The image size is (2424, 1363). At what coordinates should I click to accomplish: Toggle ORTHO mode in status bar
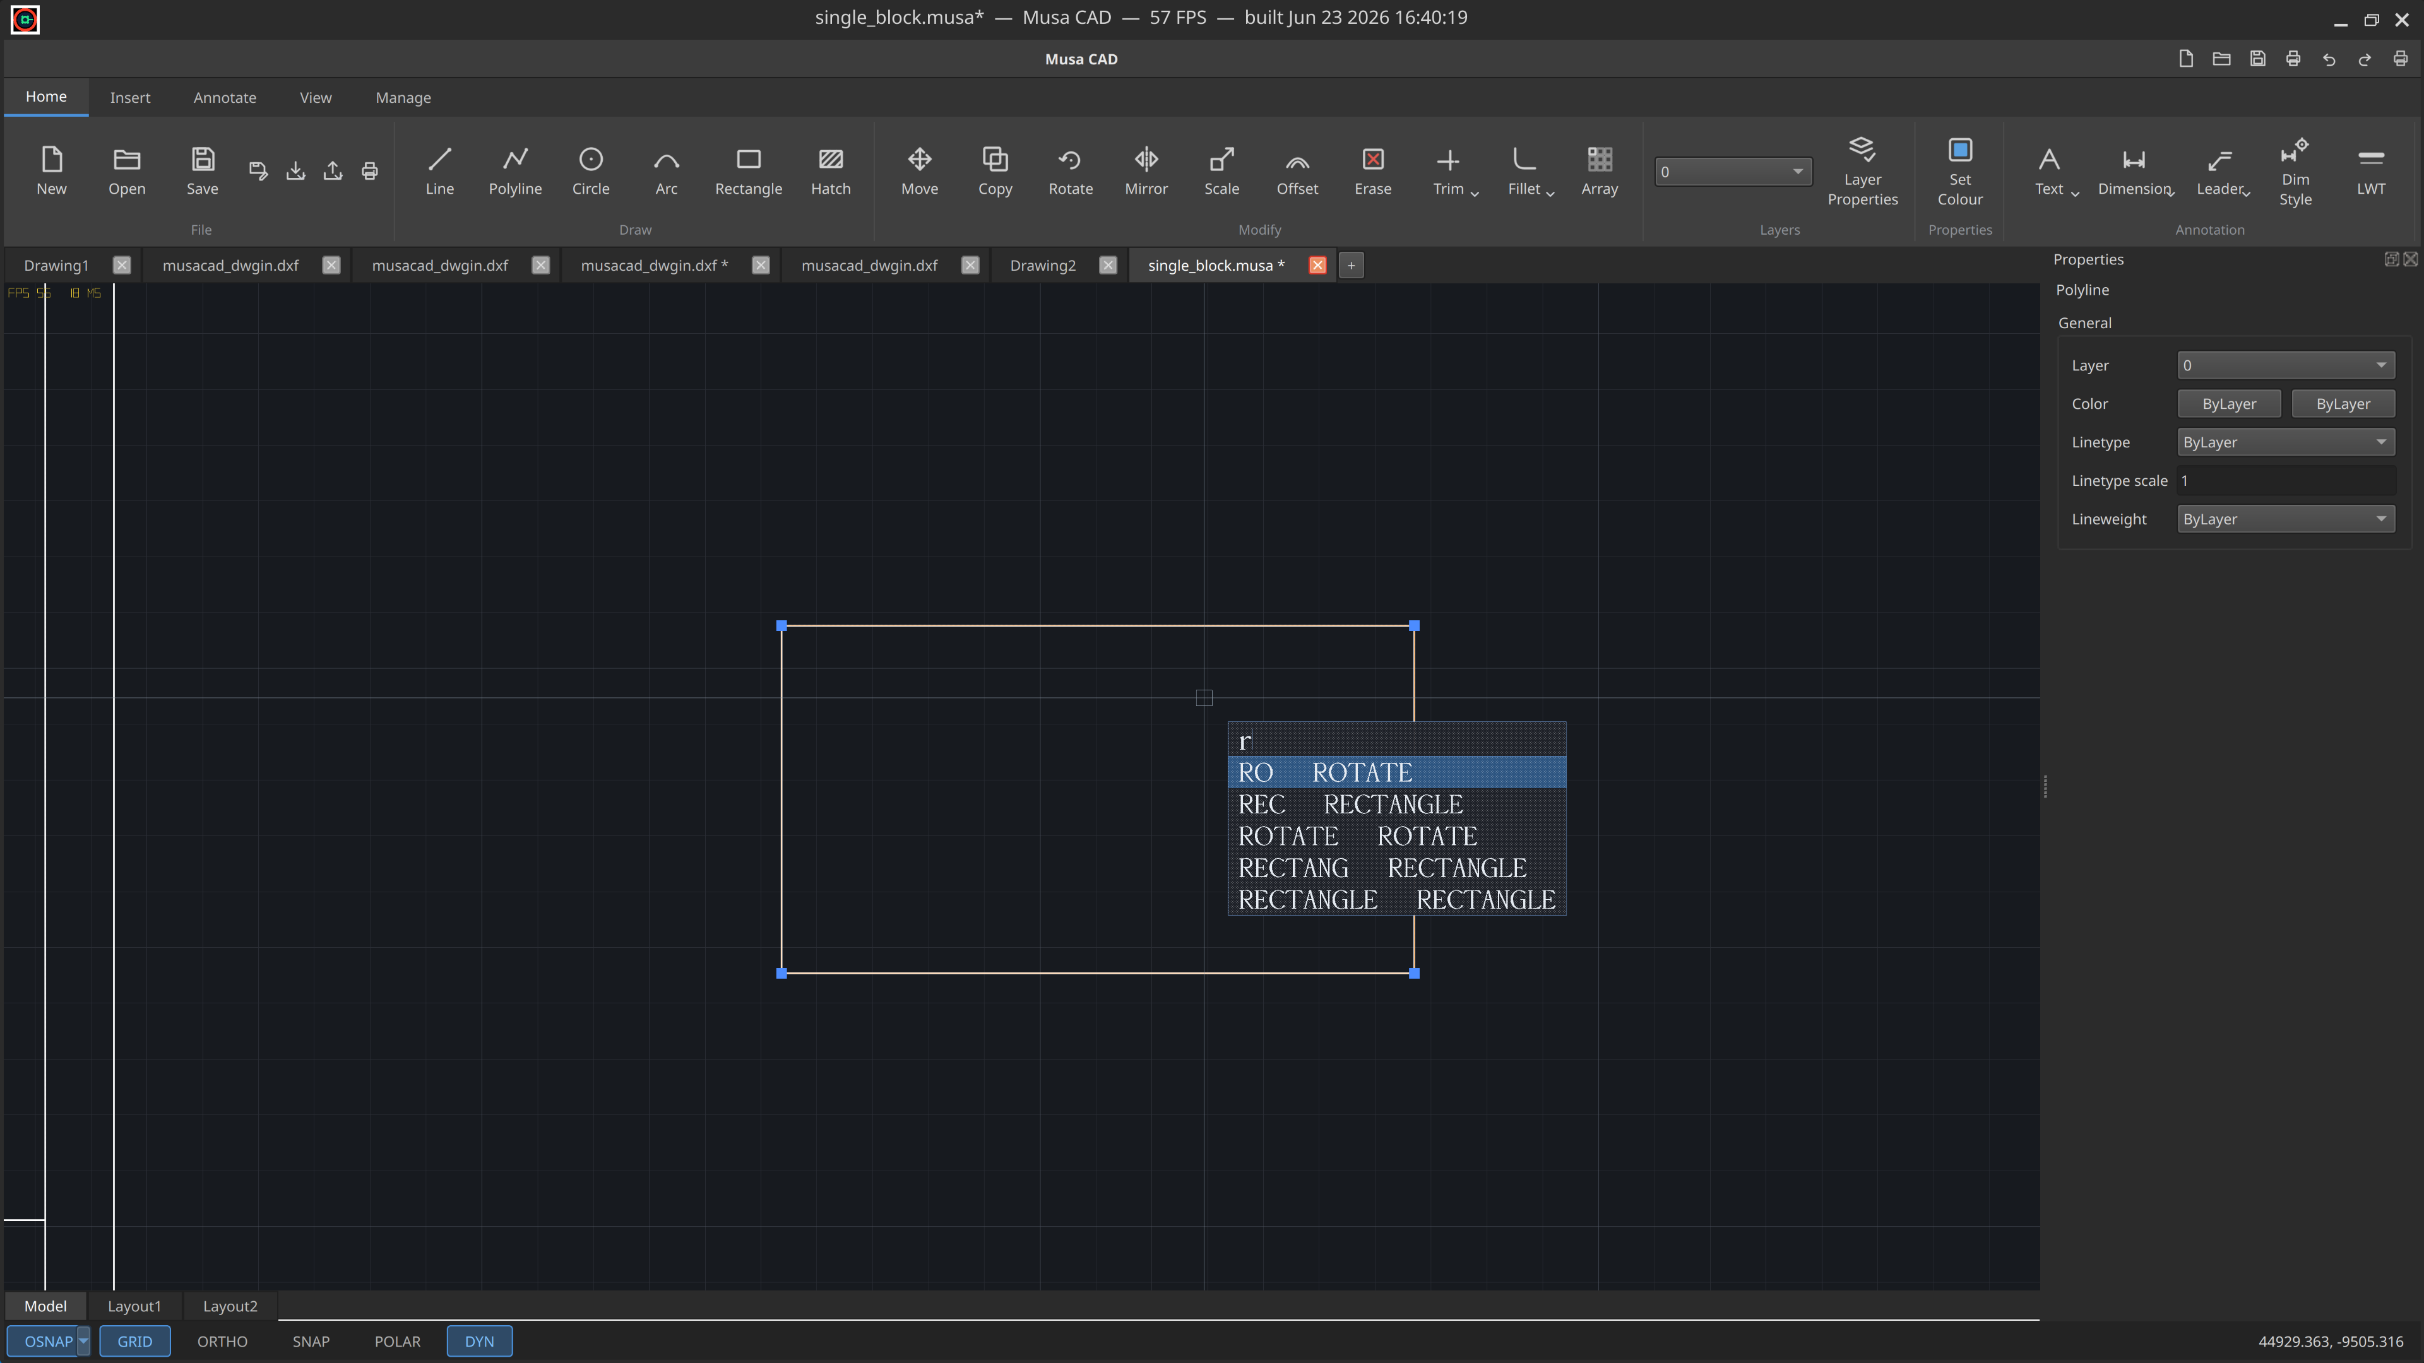[x=222, y=1340]
